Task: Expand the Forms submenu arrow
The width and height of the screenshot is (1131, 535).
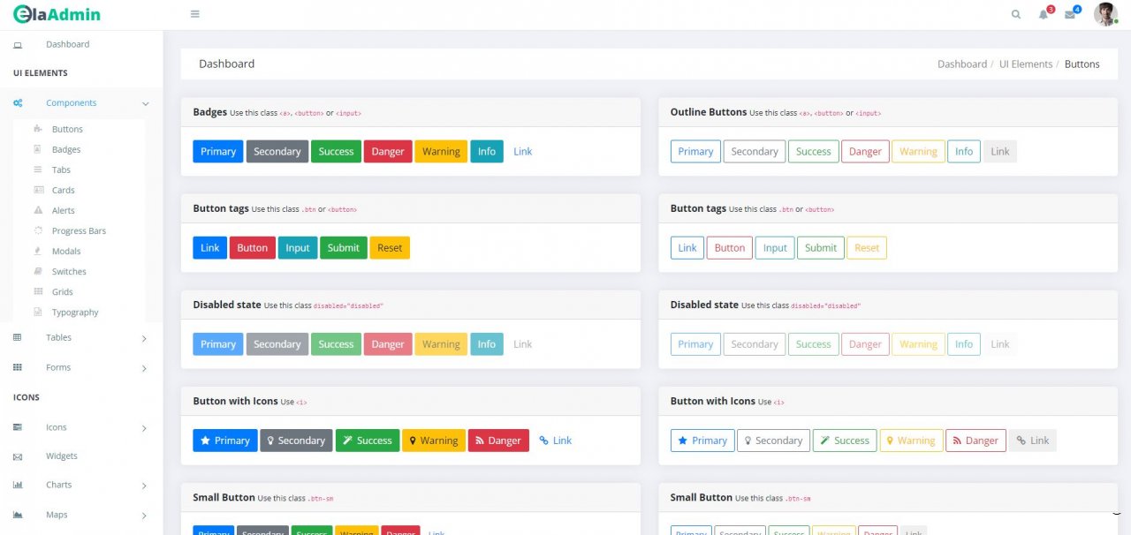Action: (145, 368)
